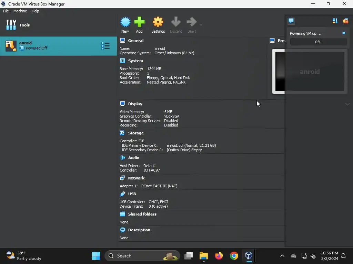Click the anroid.vdi storage entry

coord(191,145)
